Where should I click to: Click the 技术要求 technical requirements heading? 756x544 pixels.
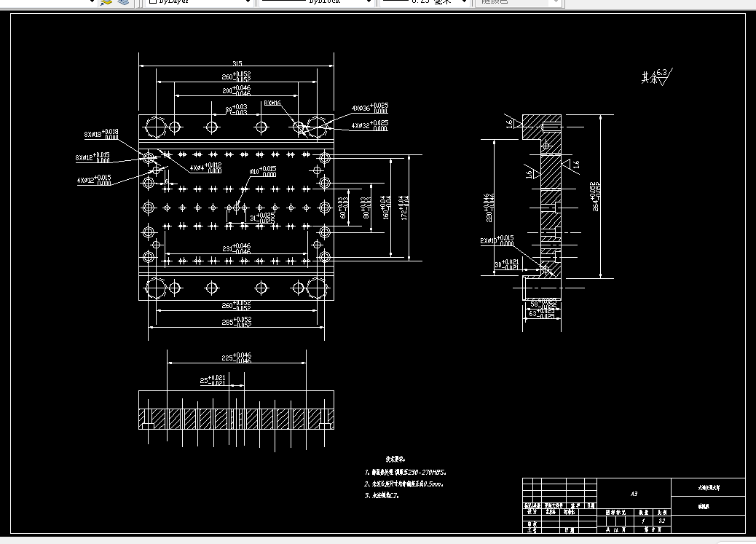pyautogui.click(x=395, y=459)
